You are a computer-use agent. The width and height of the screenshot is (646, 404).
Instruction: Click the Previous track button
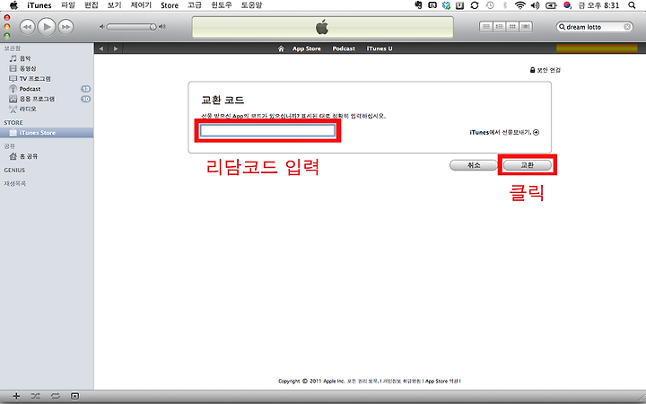pyautogui.click(x=27, y=27)
